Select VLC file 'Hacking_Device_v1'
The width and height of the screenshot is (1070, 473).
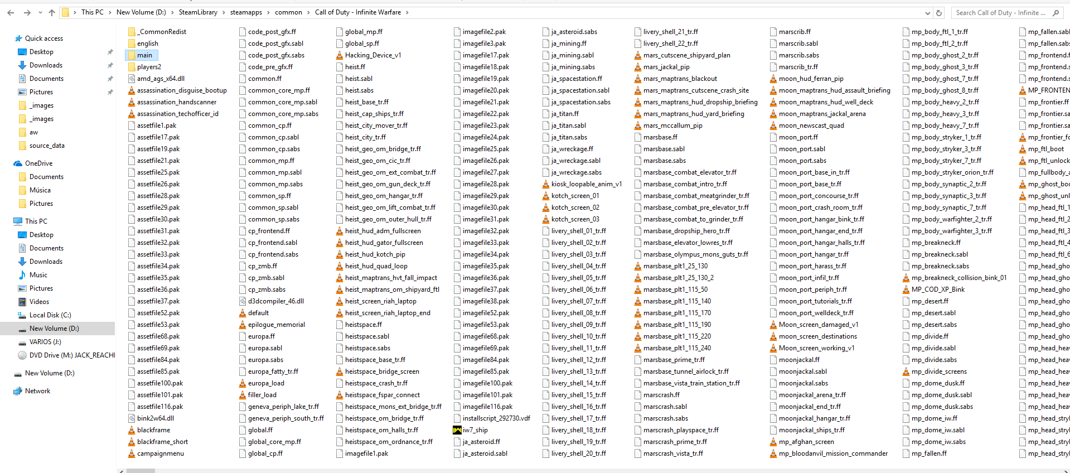click(373, 55)
